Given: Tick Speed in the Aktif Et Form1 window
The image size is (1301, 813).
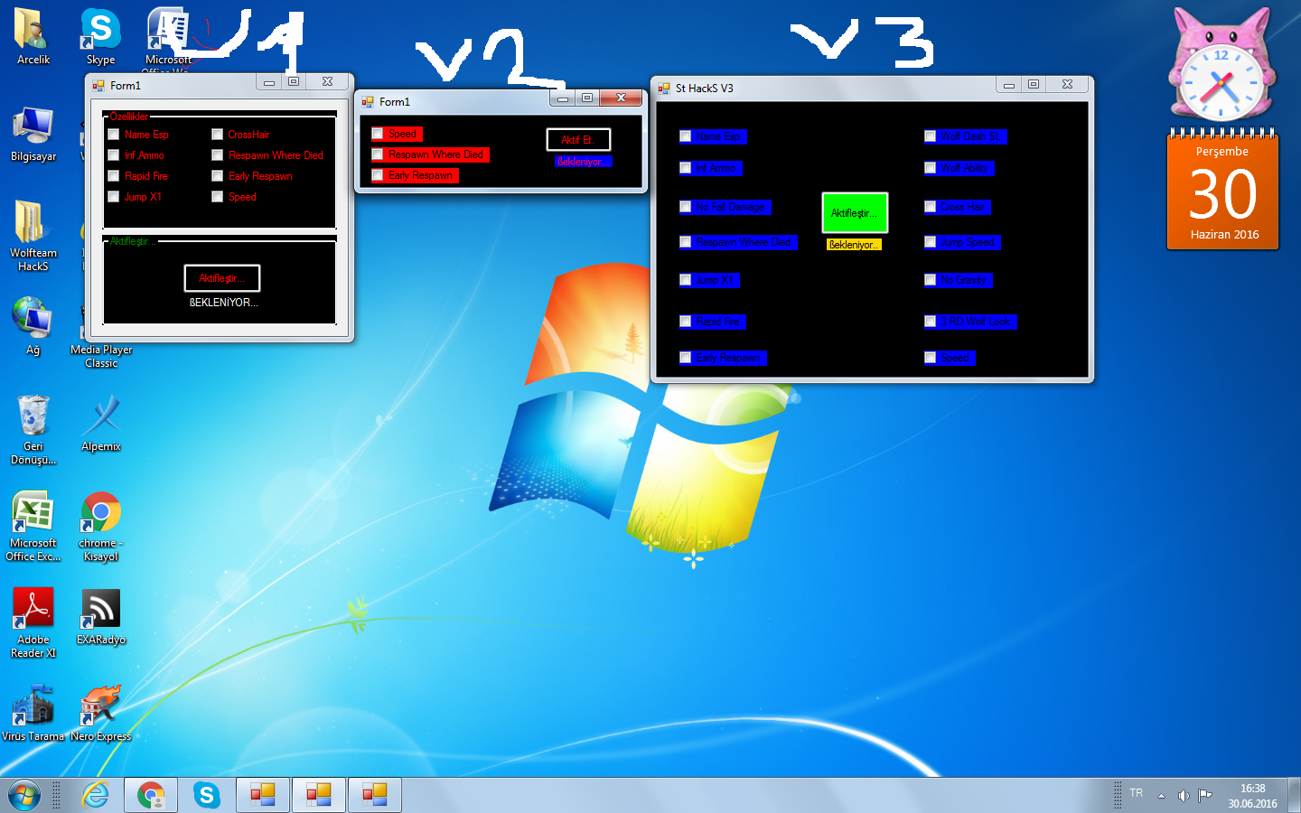Looking at the screenshot, I should [378, 133].
